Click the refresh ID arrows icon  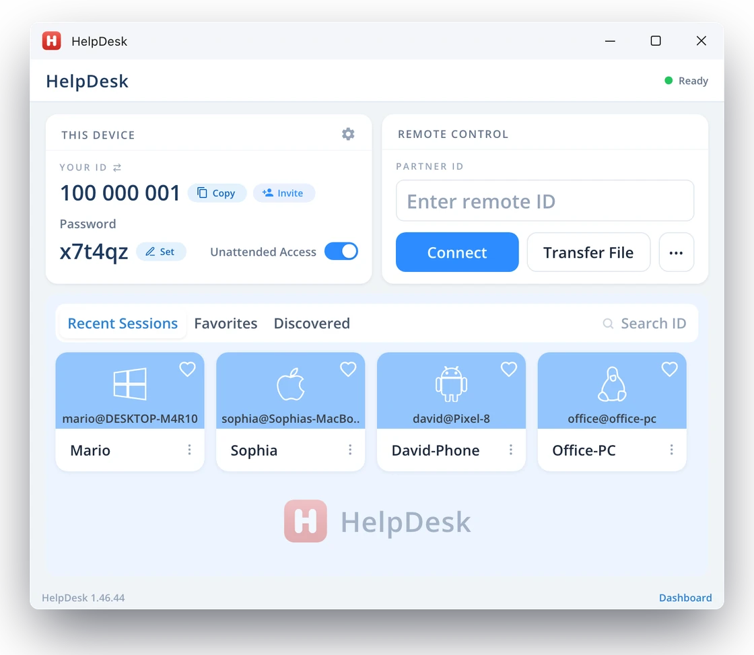(x=117, y=168)
